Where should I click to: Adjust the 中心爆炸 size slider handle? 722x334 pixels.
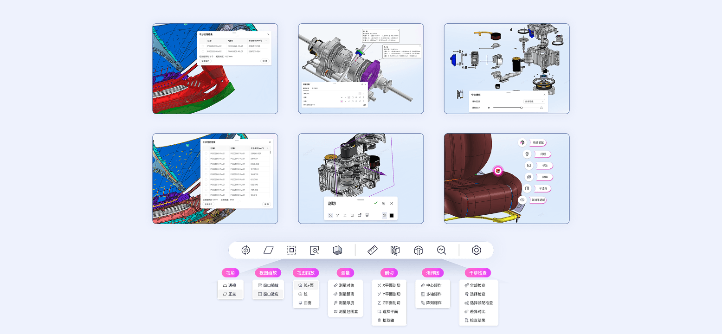pyautogui.click(x=521, y=108)
